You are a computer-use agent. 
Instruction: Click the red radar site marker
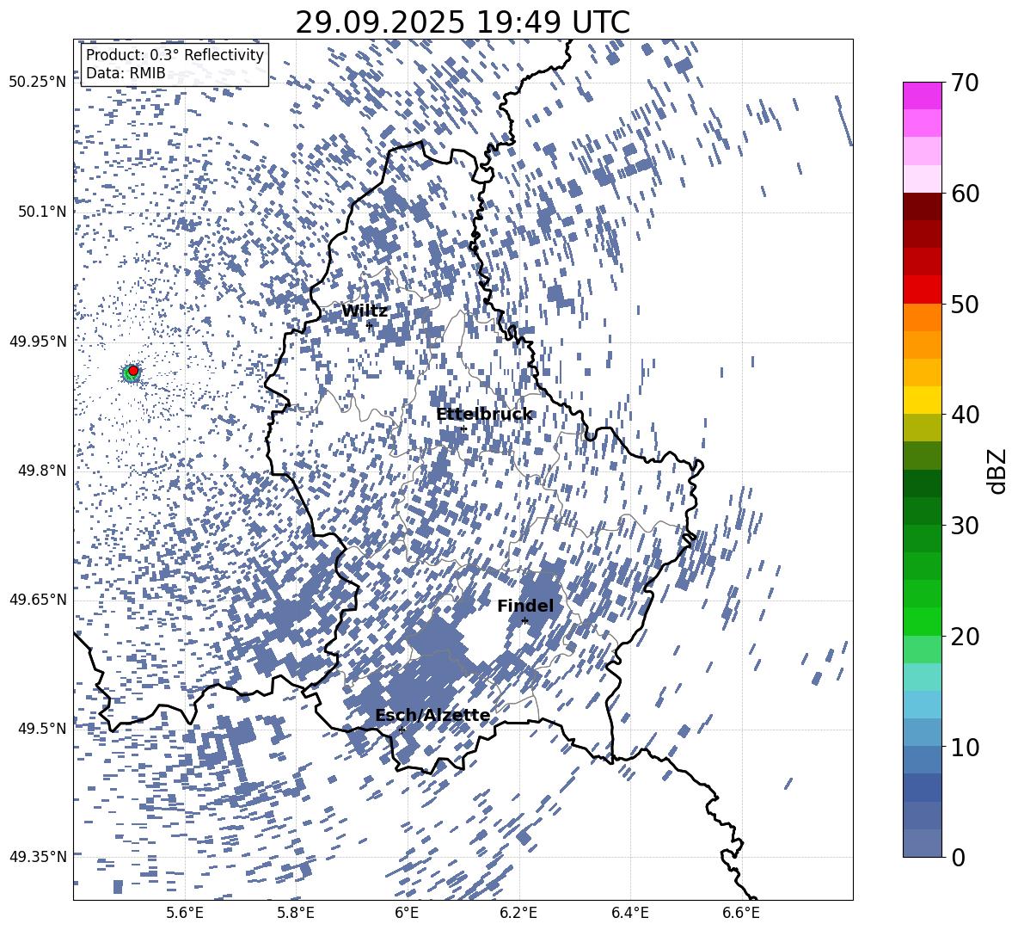(x=133, y=370)
